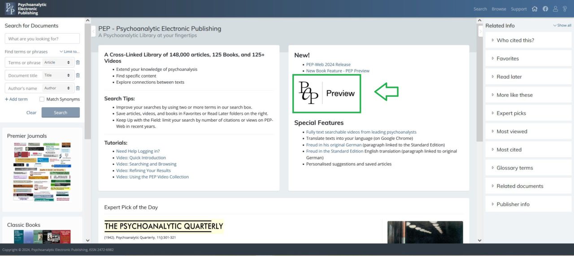Open the Author field type dropdown
The height and width of the screenshot is (256, 574).
(57, 88)
